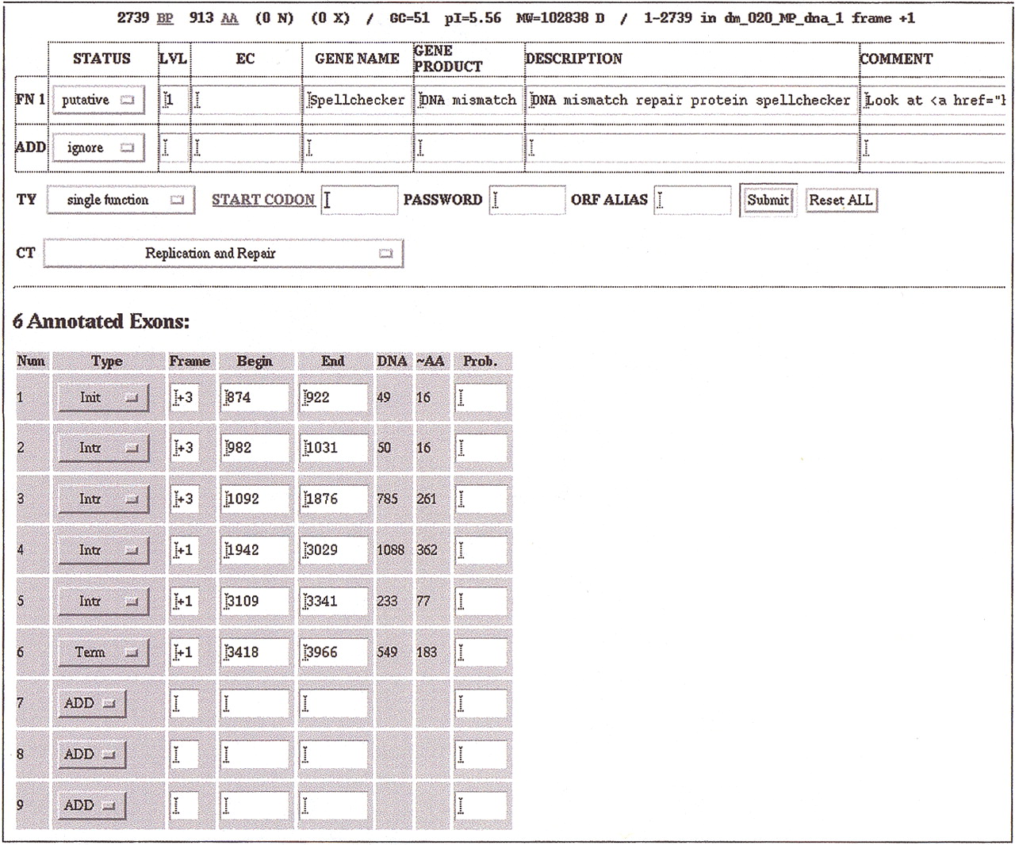Screen dimensions: 1015x845
Task: Click the BP link in the header
Action: tap(165, 17)
